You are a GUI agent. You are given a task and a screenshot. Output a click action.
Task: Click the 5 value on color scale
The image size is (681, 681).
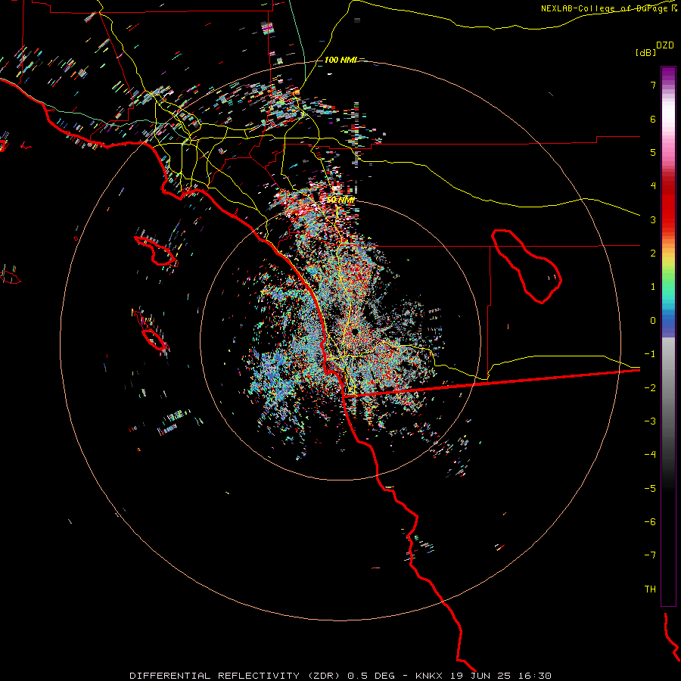(x=653, y=152)
